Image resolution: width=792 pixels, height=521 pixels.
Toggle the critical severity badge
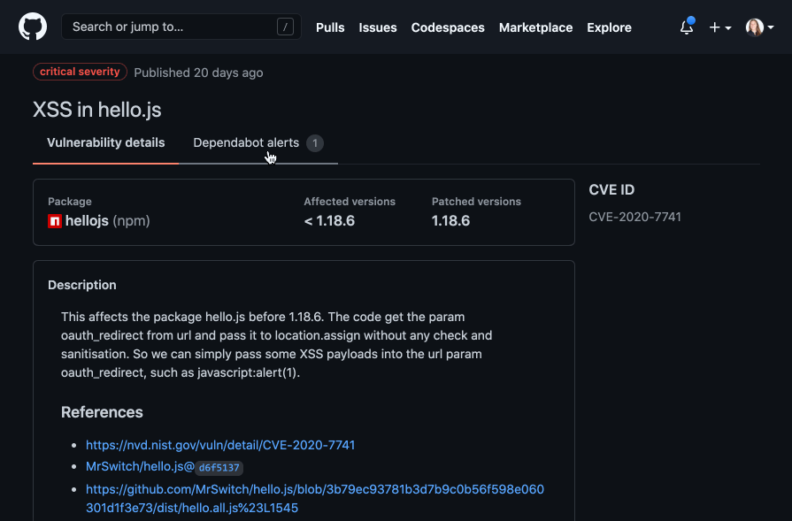coord(80,72)
